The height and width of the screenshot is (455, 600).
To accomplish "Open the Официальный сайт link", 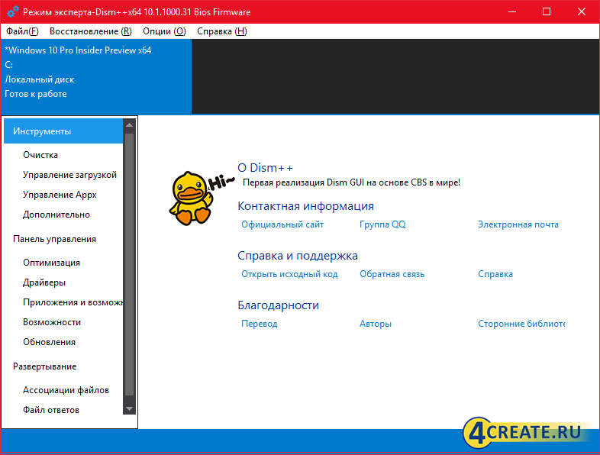I will [282, 224].
